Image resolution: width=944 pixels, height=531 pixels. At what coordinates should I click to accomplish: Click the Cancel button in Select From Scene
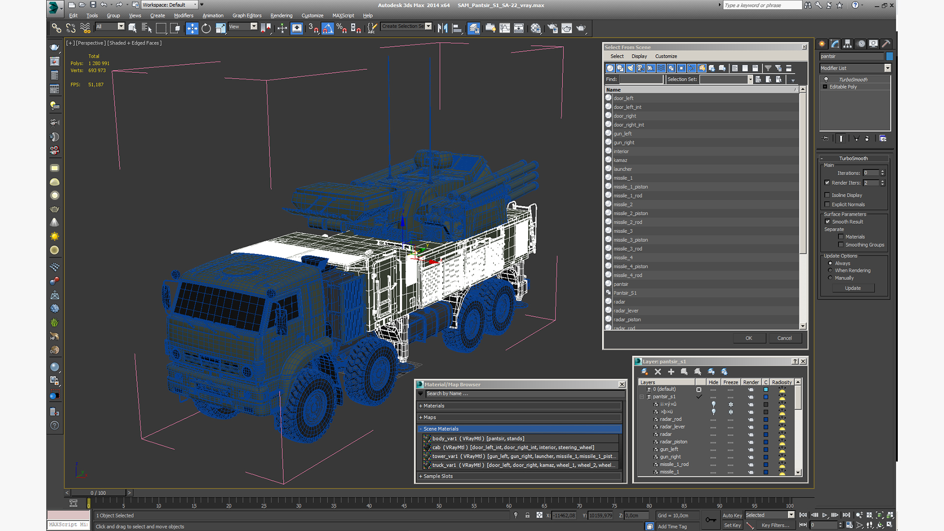pyautogui.click(x=784, y=338)
